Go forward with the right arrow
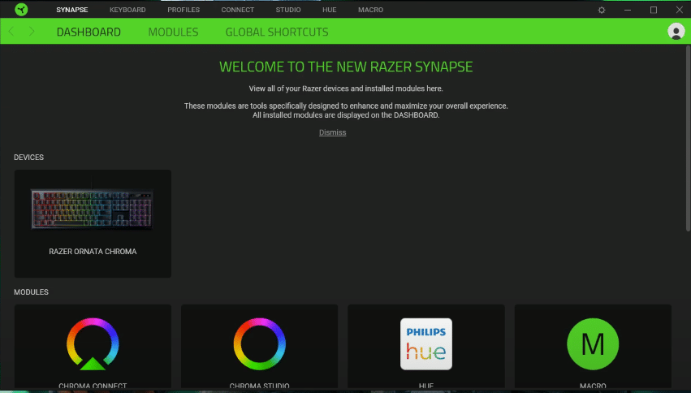691x393 pixels. pyautogui.click(x=32, y=32)
